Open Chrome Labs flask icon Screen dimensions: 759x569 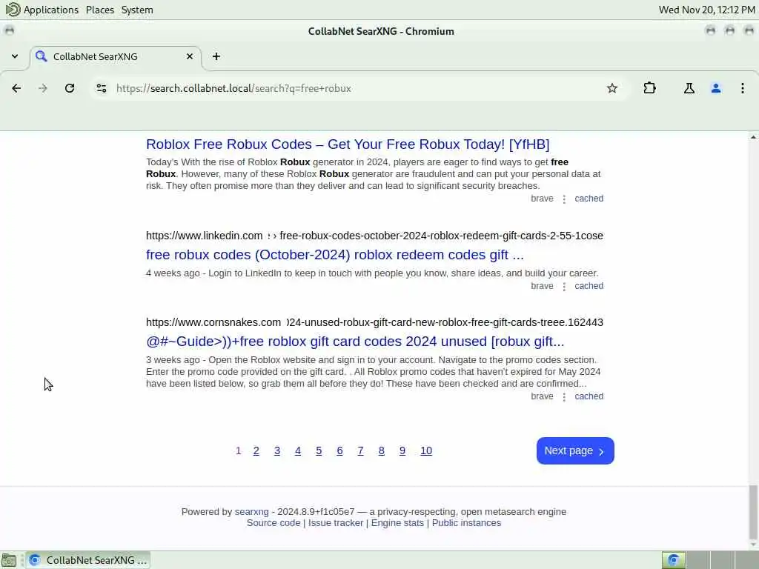pos(689,88)
